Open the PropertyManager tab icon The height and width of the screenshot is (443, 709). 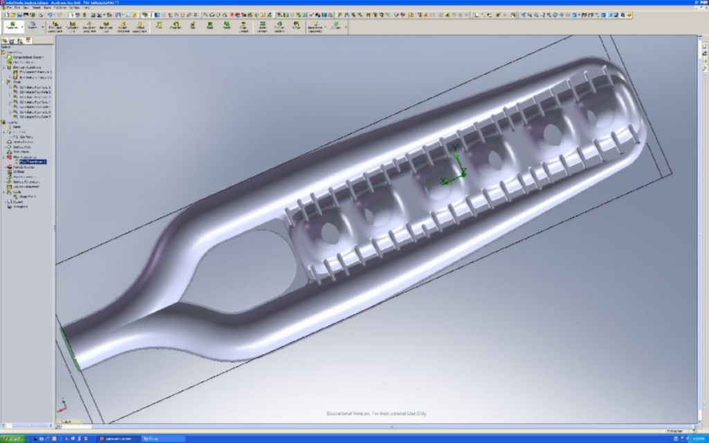pyautogui.click(x=13, y=41)
